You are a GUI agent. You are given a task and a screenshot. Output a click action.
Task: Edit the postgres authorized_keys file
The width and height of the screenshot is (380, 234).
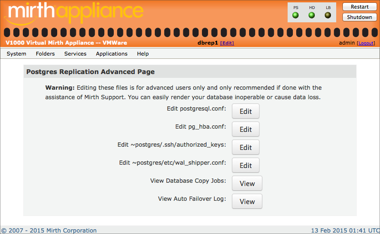(x=246, y=147)
